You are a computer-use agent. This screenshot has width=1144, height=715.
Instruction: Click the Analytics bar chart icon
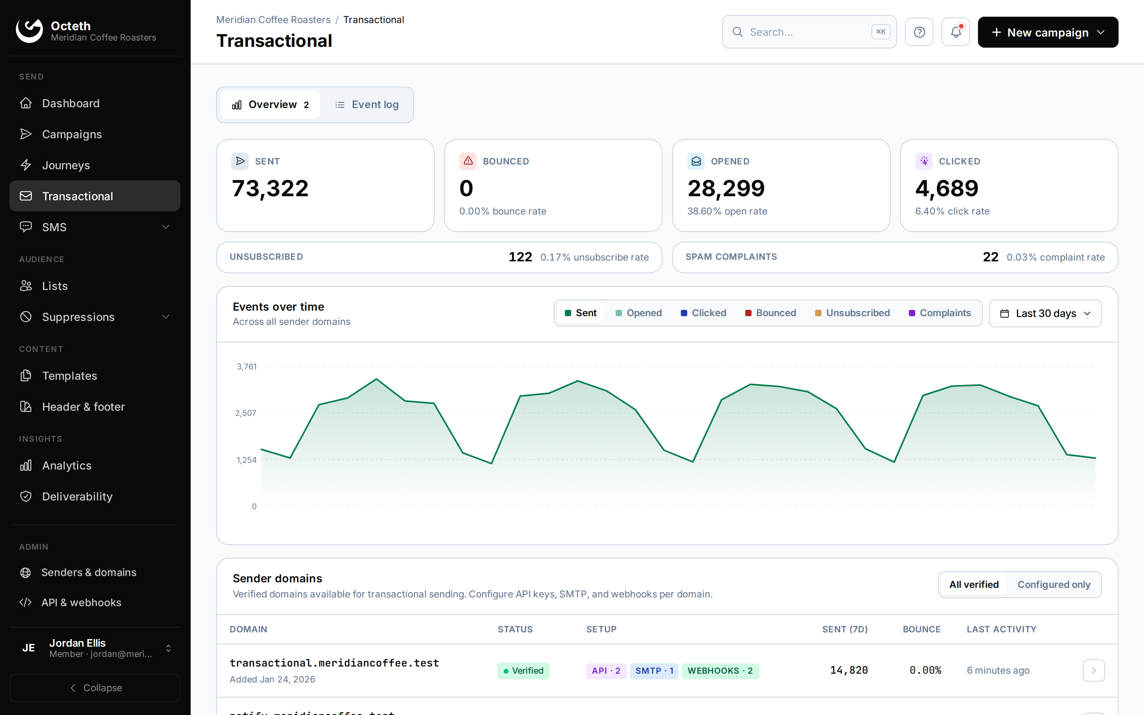coord(26,466)
